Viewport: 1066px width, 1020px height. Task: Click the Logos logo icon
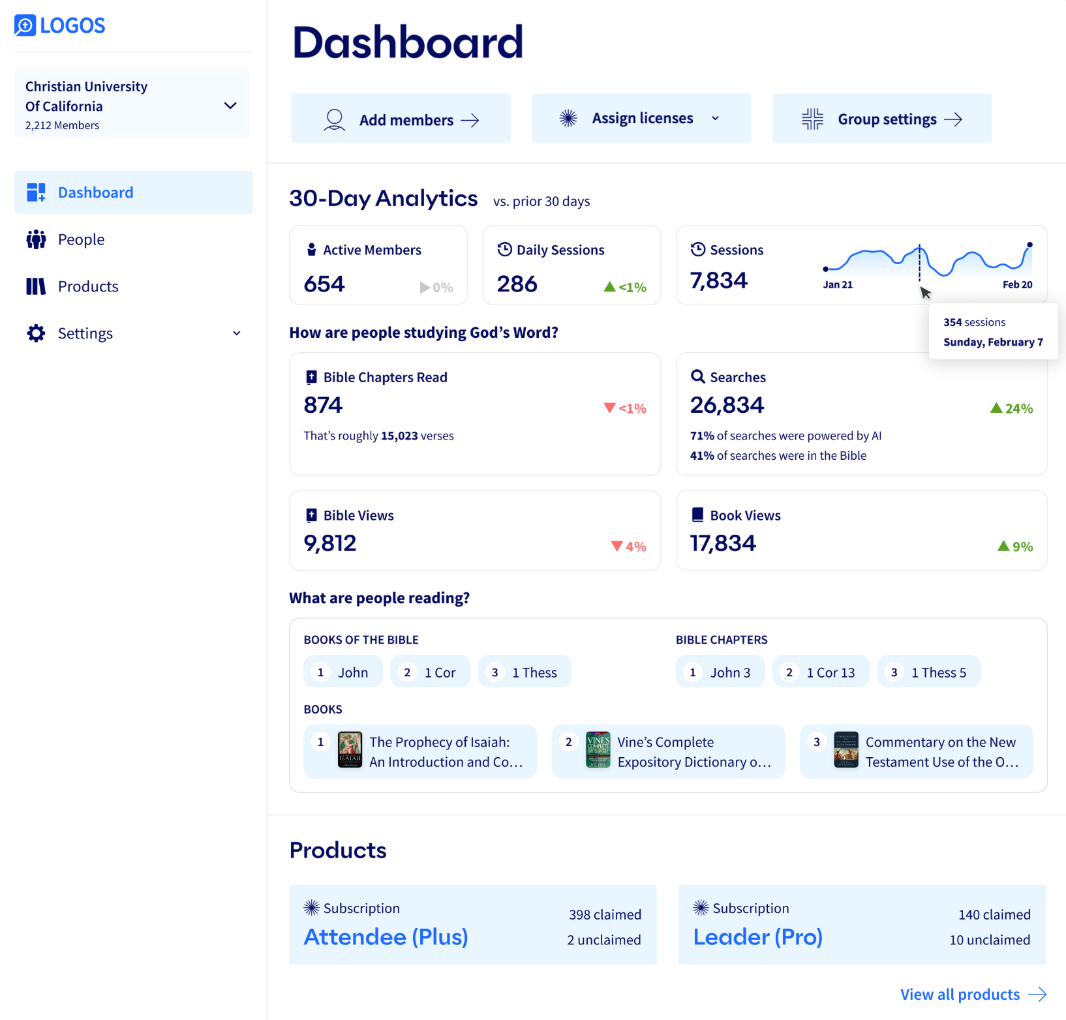[25, 25]
